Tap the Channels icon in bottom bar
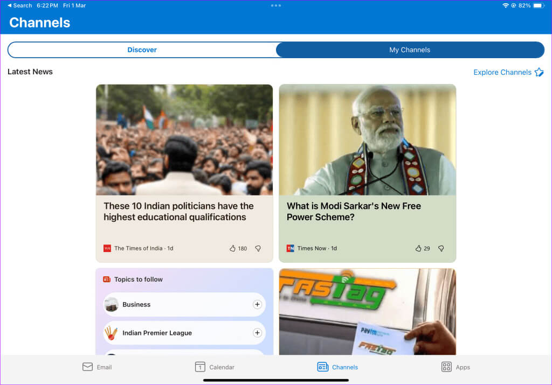The height and width of the screenshot is (385, 552). [x=323, y=367]
